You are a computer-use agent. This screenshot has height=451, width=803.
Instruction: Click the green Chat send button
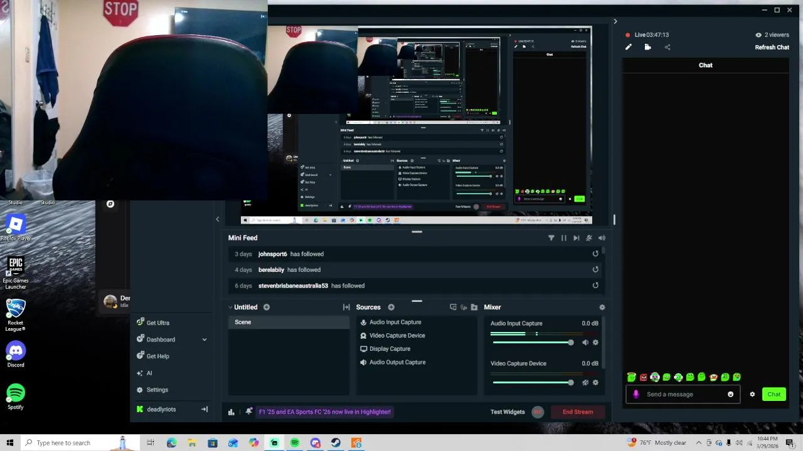click(774, 395)
